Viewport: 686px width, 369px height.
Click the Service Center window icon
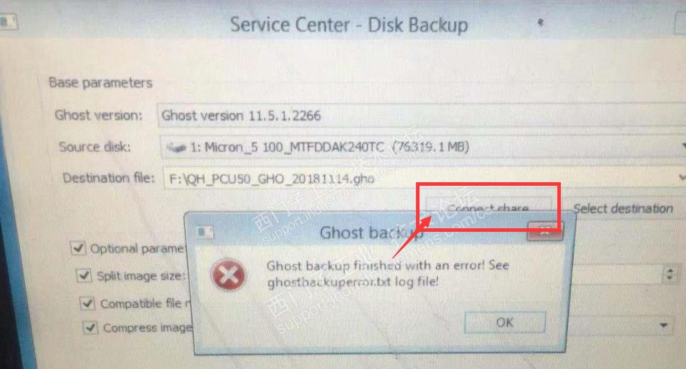tap(8, 23)
